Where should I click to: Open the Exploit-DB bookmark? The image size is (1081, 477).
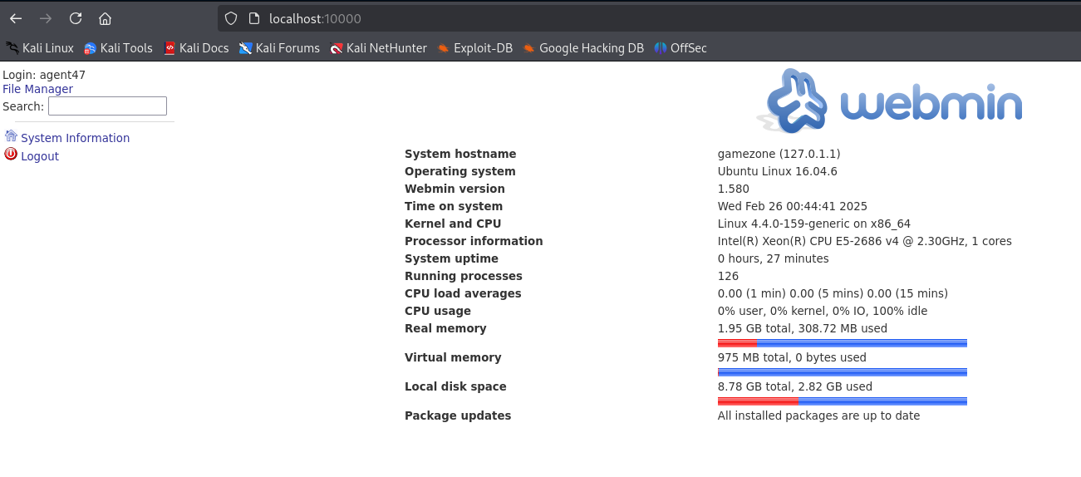point(475,48)
